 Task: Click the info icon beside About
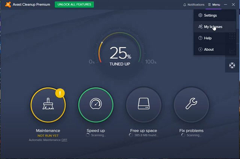click(x=200, y=49)
